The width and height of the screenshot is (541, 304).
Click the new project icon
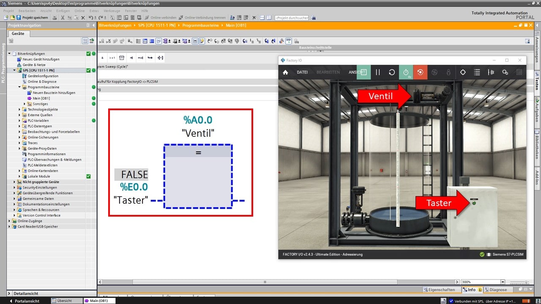click(x=5, y=18)
